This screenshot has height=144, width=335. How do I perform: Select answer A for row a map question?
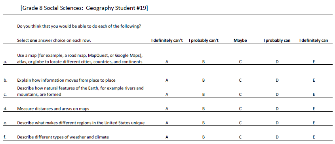167,62
